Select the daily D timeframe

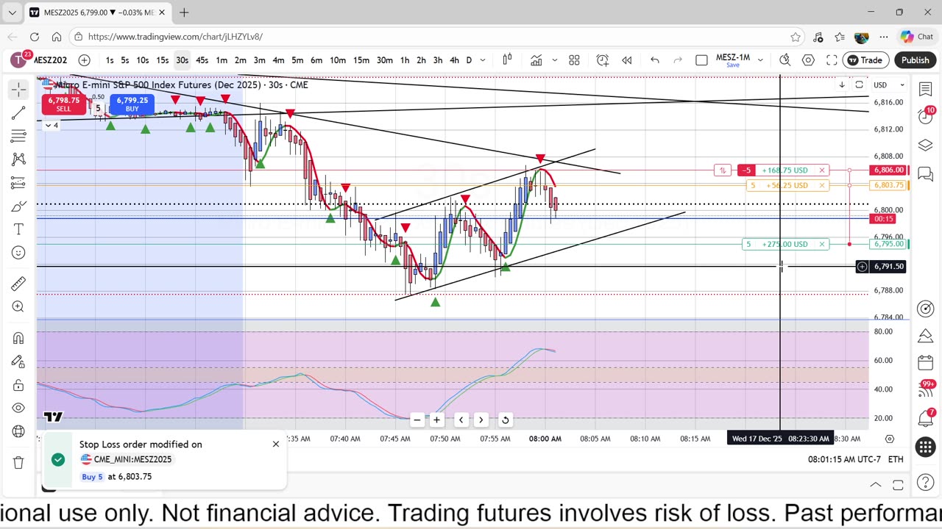click(469, 60)
